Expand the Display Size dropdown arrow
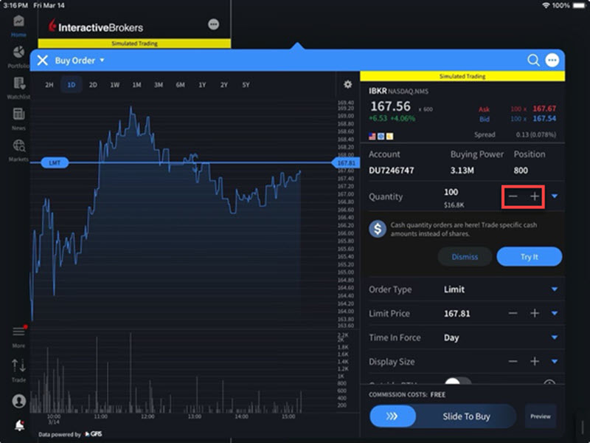The width and height of the screenshot is (590, 443). click(x=555, y=361)
